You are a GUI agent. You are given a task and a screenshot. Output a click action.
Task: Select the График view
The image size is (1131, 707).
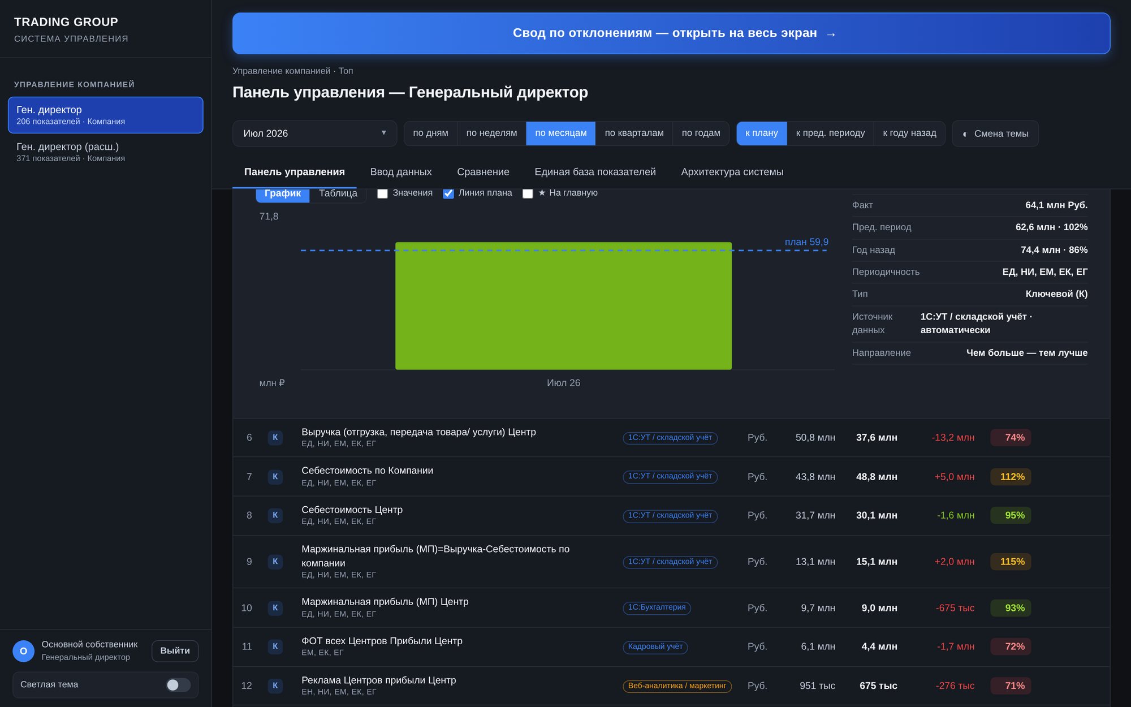pyautogui.click(x=283, y=193)
